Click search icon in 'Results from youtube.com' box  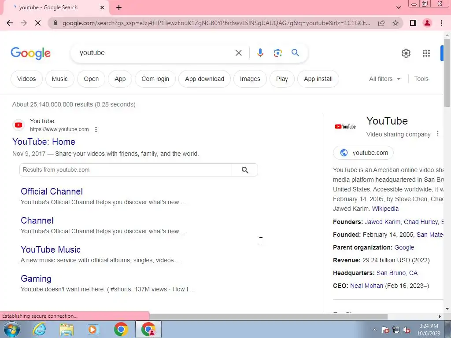click(x=245, y=170)
